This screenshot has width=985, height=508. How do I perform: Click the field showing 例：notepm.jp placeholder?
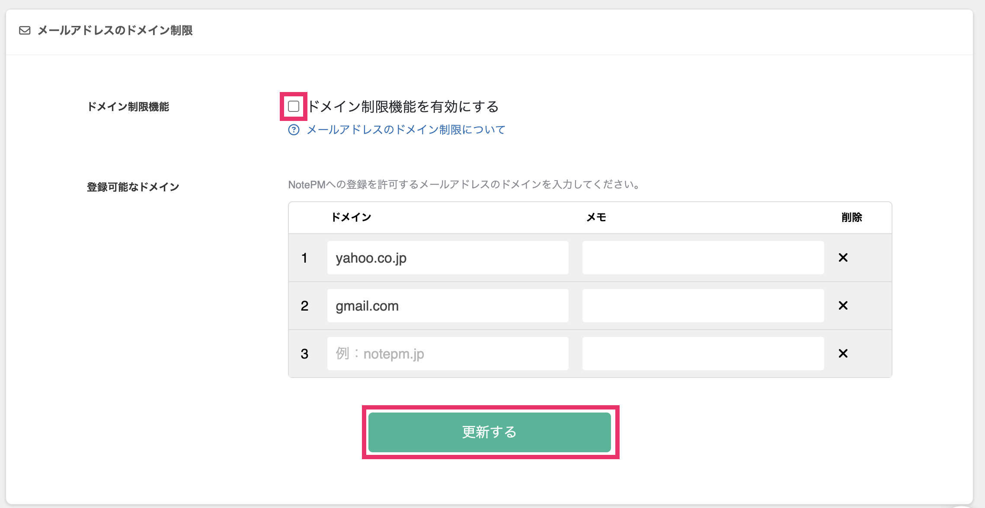(x=448, y=353)
